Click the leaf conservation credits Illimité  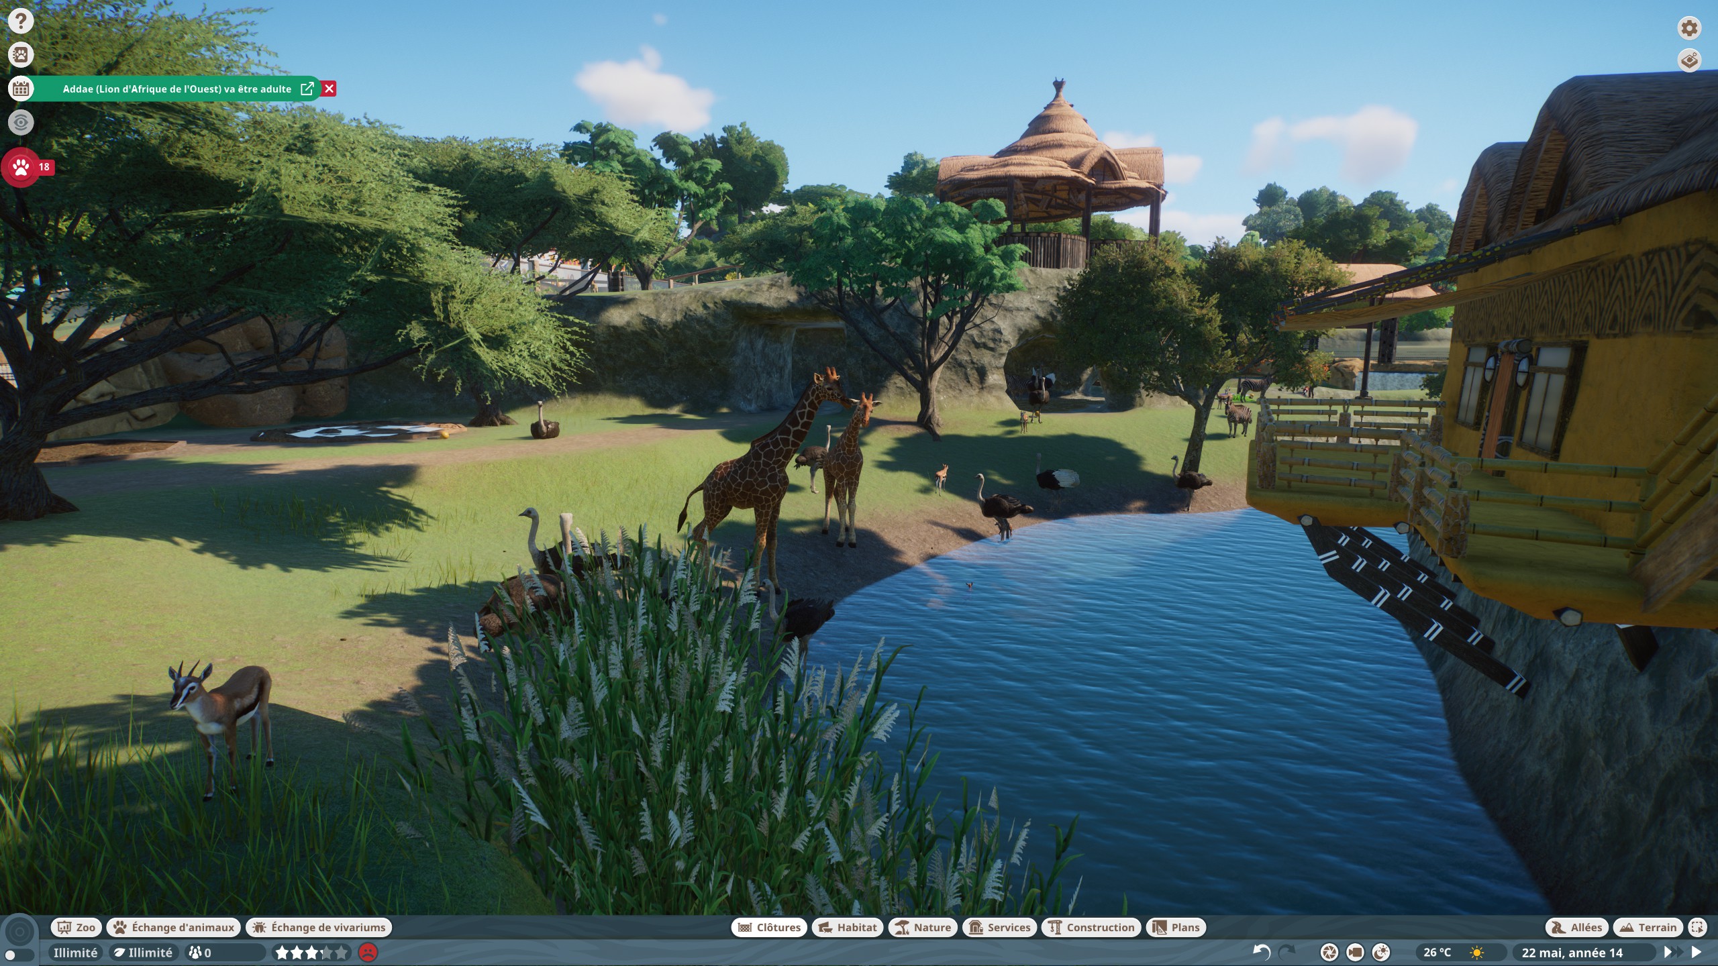tap(143, 952)
